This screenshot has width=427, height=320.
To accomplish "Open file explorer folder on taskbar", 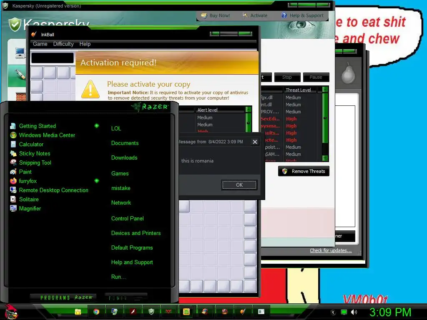I will 78,312.
